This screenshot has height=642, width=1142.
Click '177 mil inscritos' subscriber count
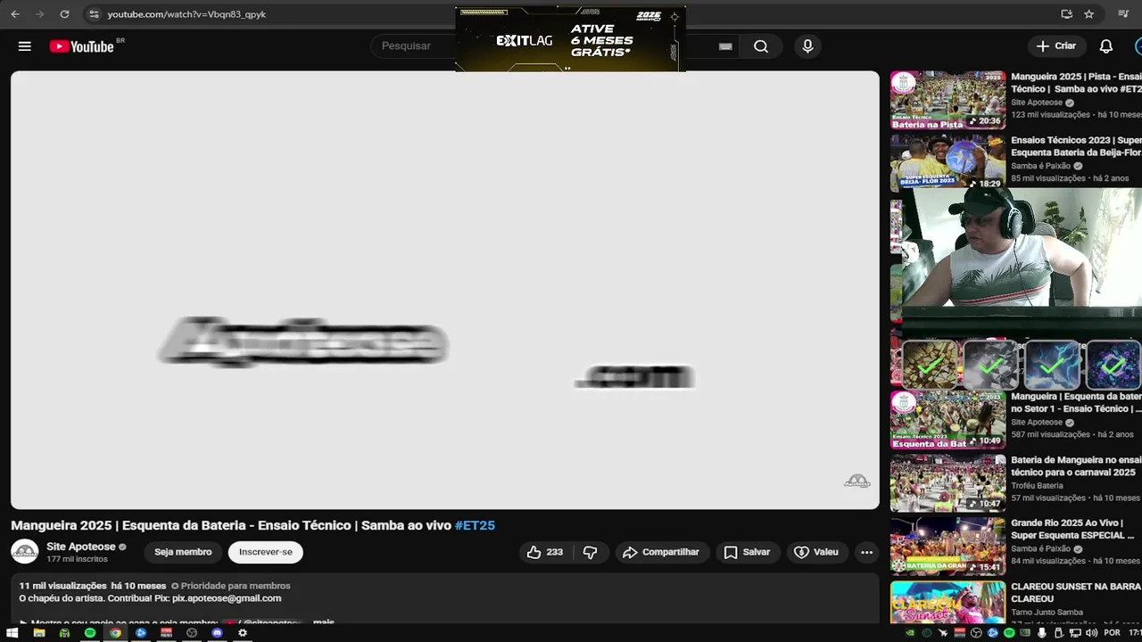coord(77,560)
